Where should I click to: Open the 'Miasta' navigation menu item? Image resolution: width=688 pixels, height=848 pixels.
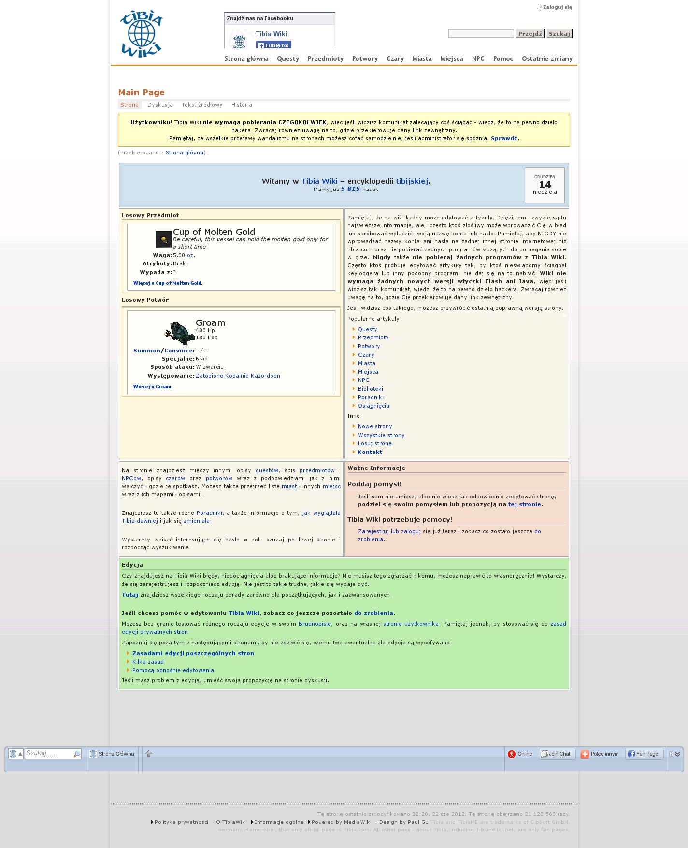coord(422,58)
